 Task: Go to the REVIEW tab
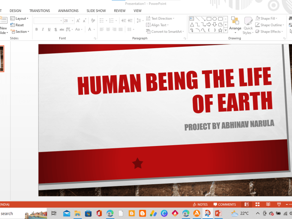click(x=120, y=11)
